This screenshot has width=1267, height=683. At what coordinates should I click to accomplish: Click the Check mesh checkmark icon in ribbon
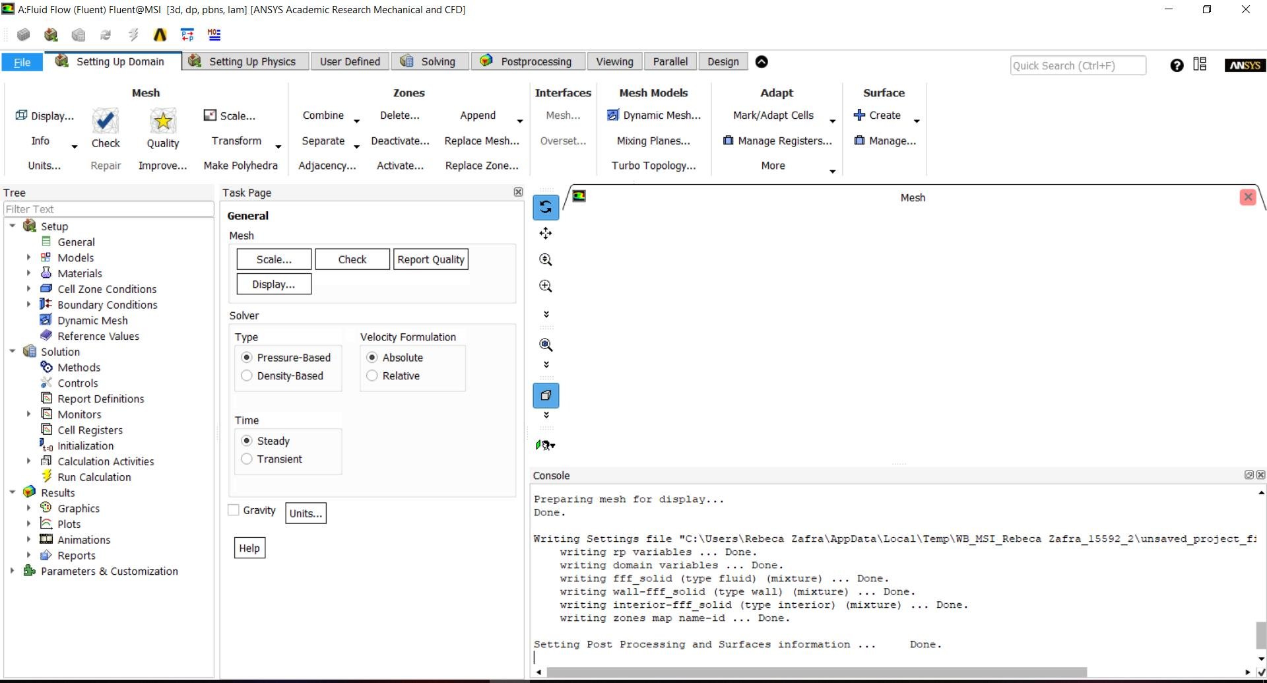[106, 121]
